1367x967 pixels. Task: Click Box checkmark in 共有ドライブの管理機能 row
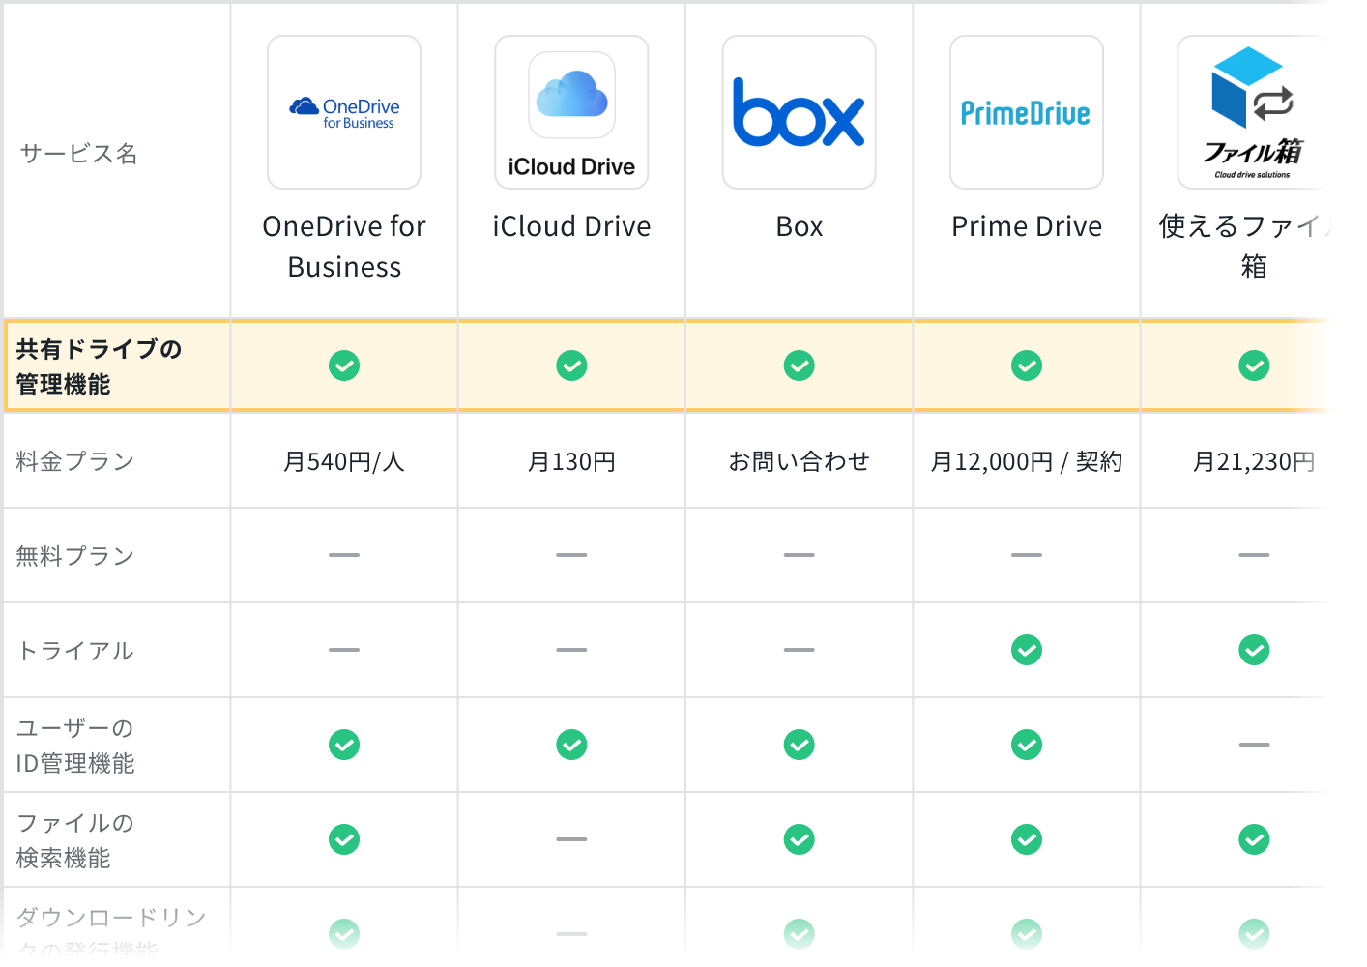799,366
